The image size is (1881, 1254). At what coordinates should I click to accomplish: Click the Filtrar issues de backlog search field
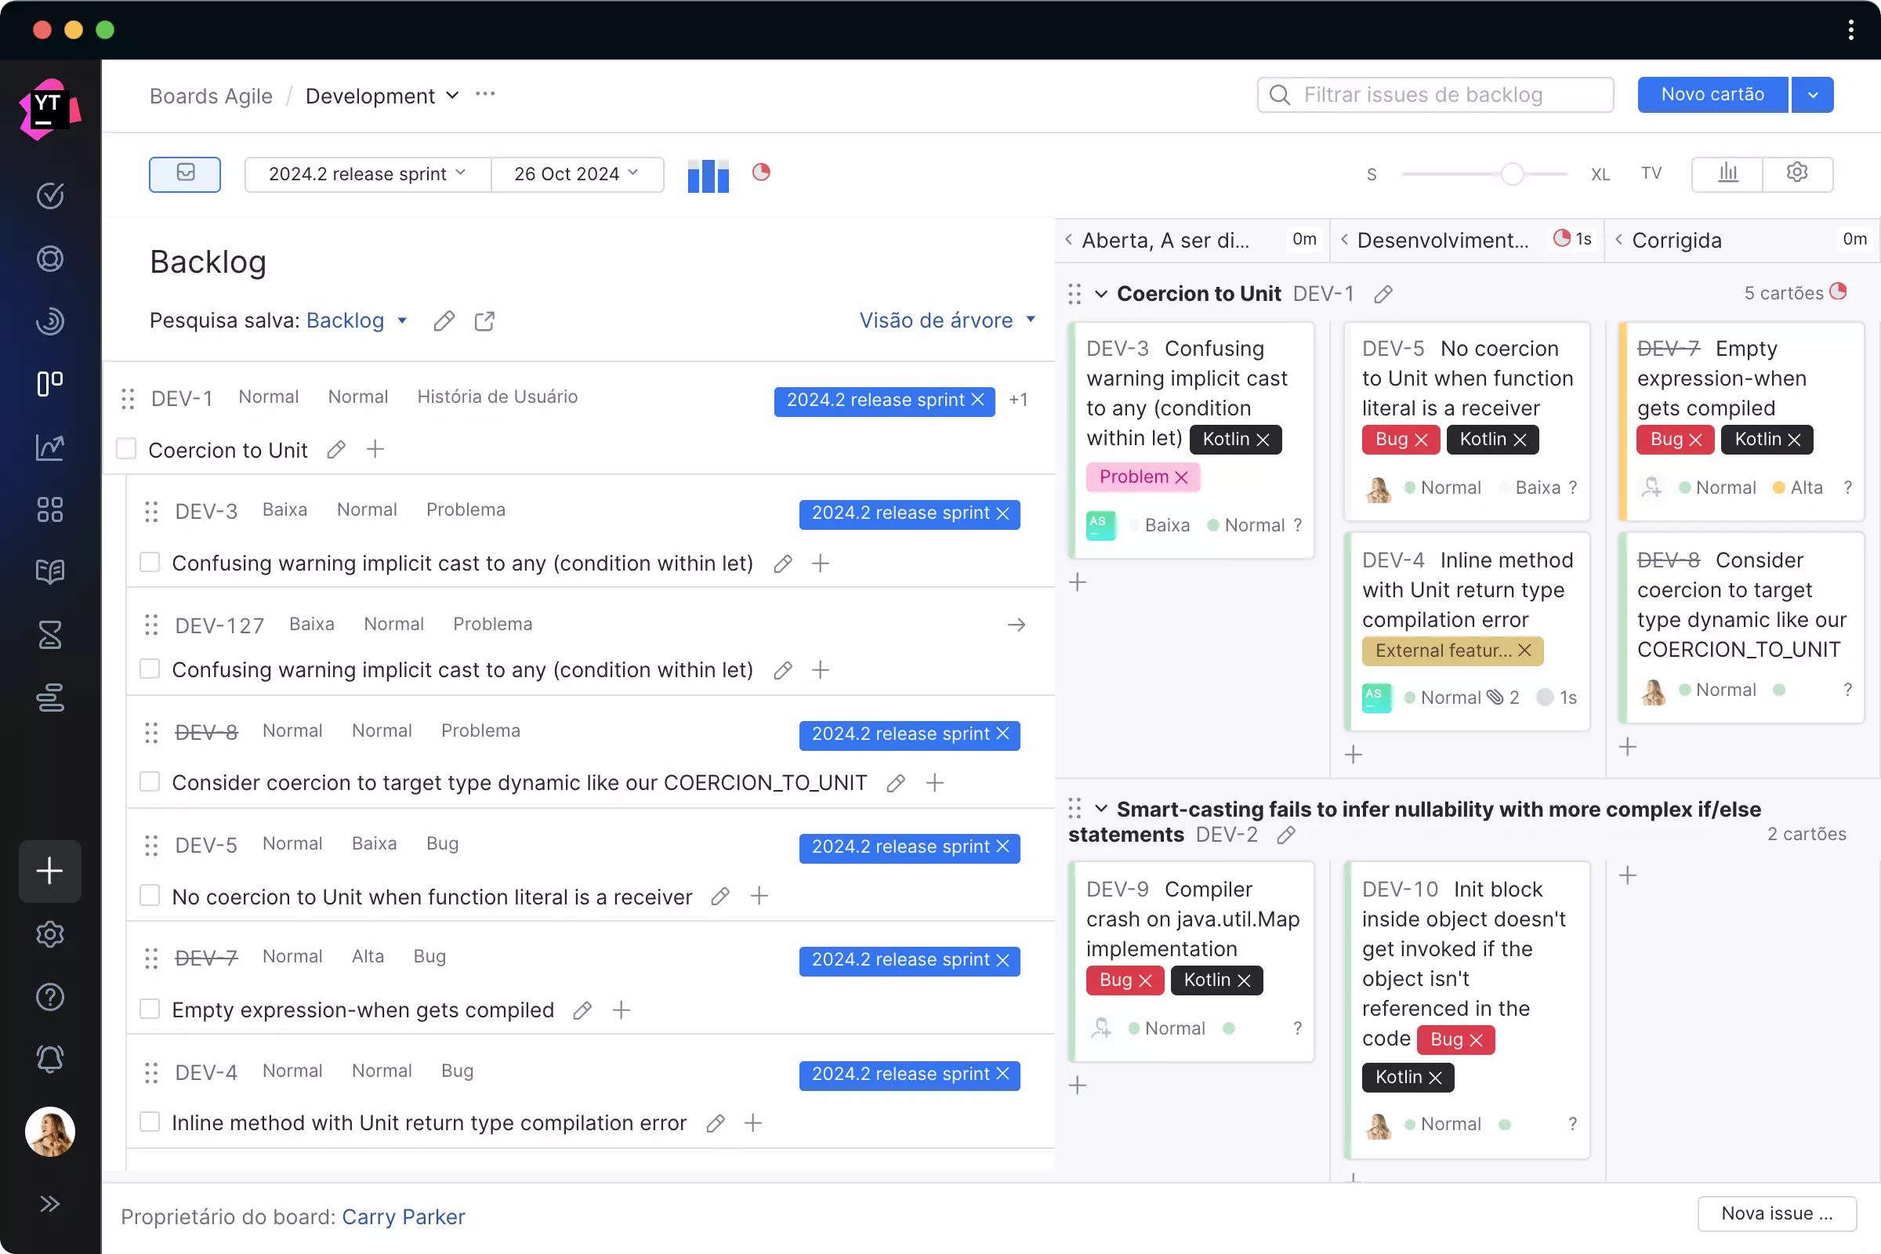(1434, 94)
